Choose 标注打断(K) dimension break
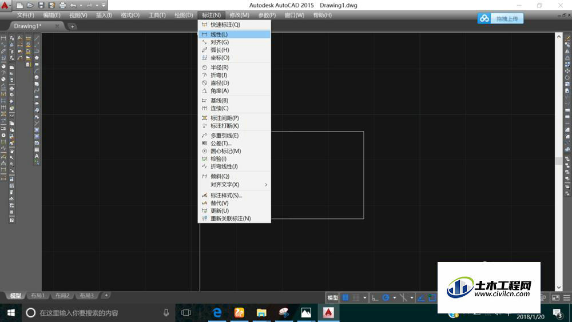 (234, 126)
